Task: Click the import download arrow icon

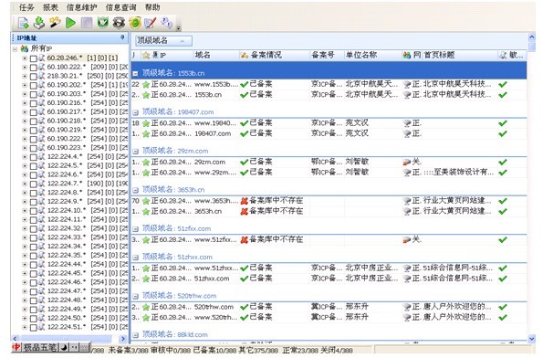Action: (x=39, y=23)
